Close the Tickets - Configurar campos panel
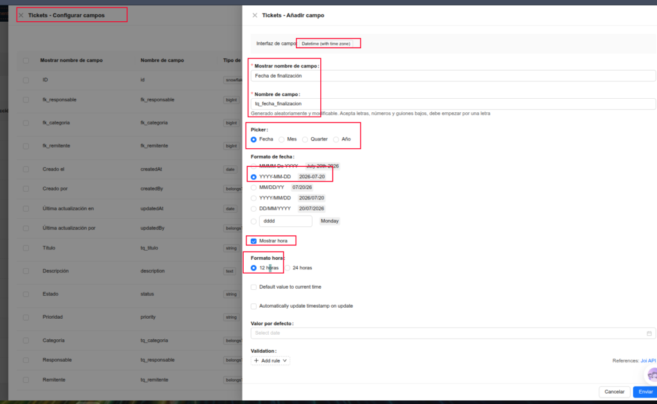657x404 pixels. coord(21,15)
